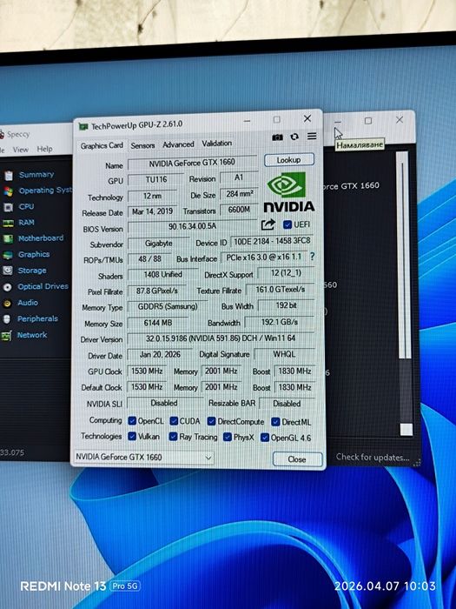Click the Driver Version field
The image size is (456, 609).
click(221, 338)
